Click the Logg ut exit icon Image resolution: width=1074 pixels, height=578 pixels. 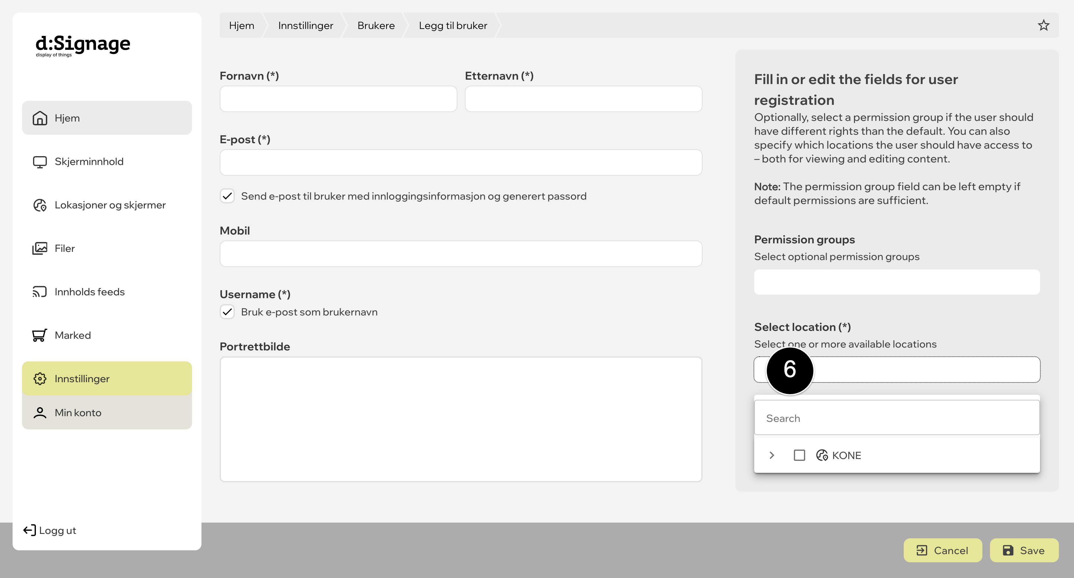pos(30,530)
